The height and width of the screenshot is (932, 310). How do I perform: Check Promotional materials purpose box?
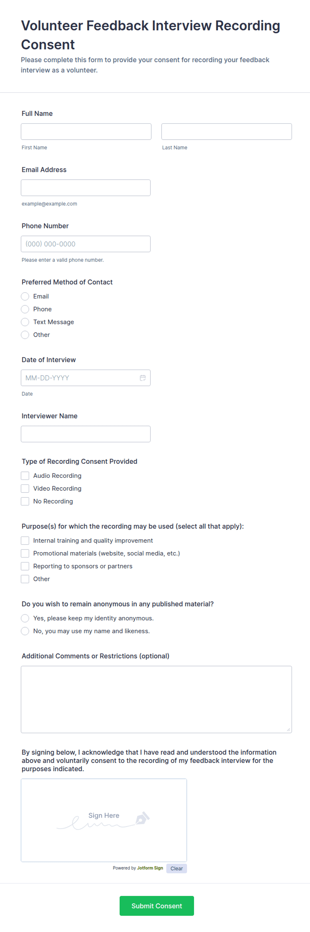coord(25,553)
